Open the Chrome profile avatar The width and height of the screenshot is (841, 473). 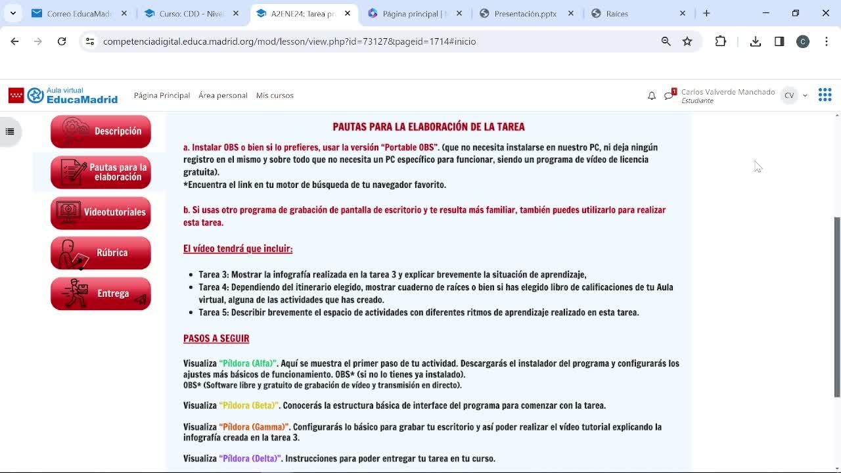pyautogui.click(x=803, y=41)
